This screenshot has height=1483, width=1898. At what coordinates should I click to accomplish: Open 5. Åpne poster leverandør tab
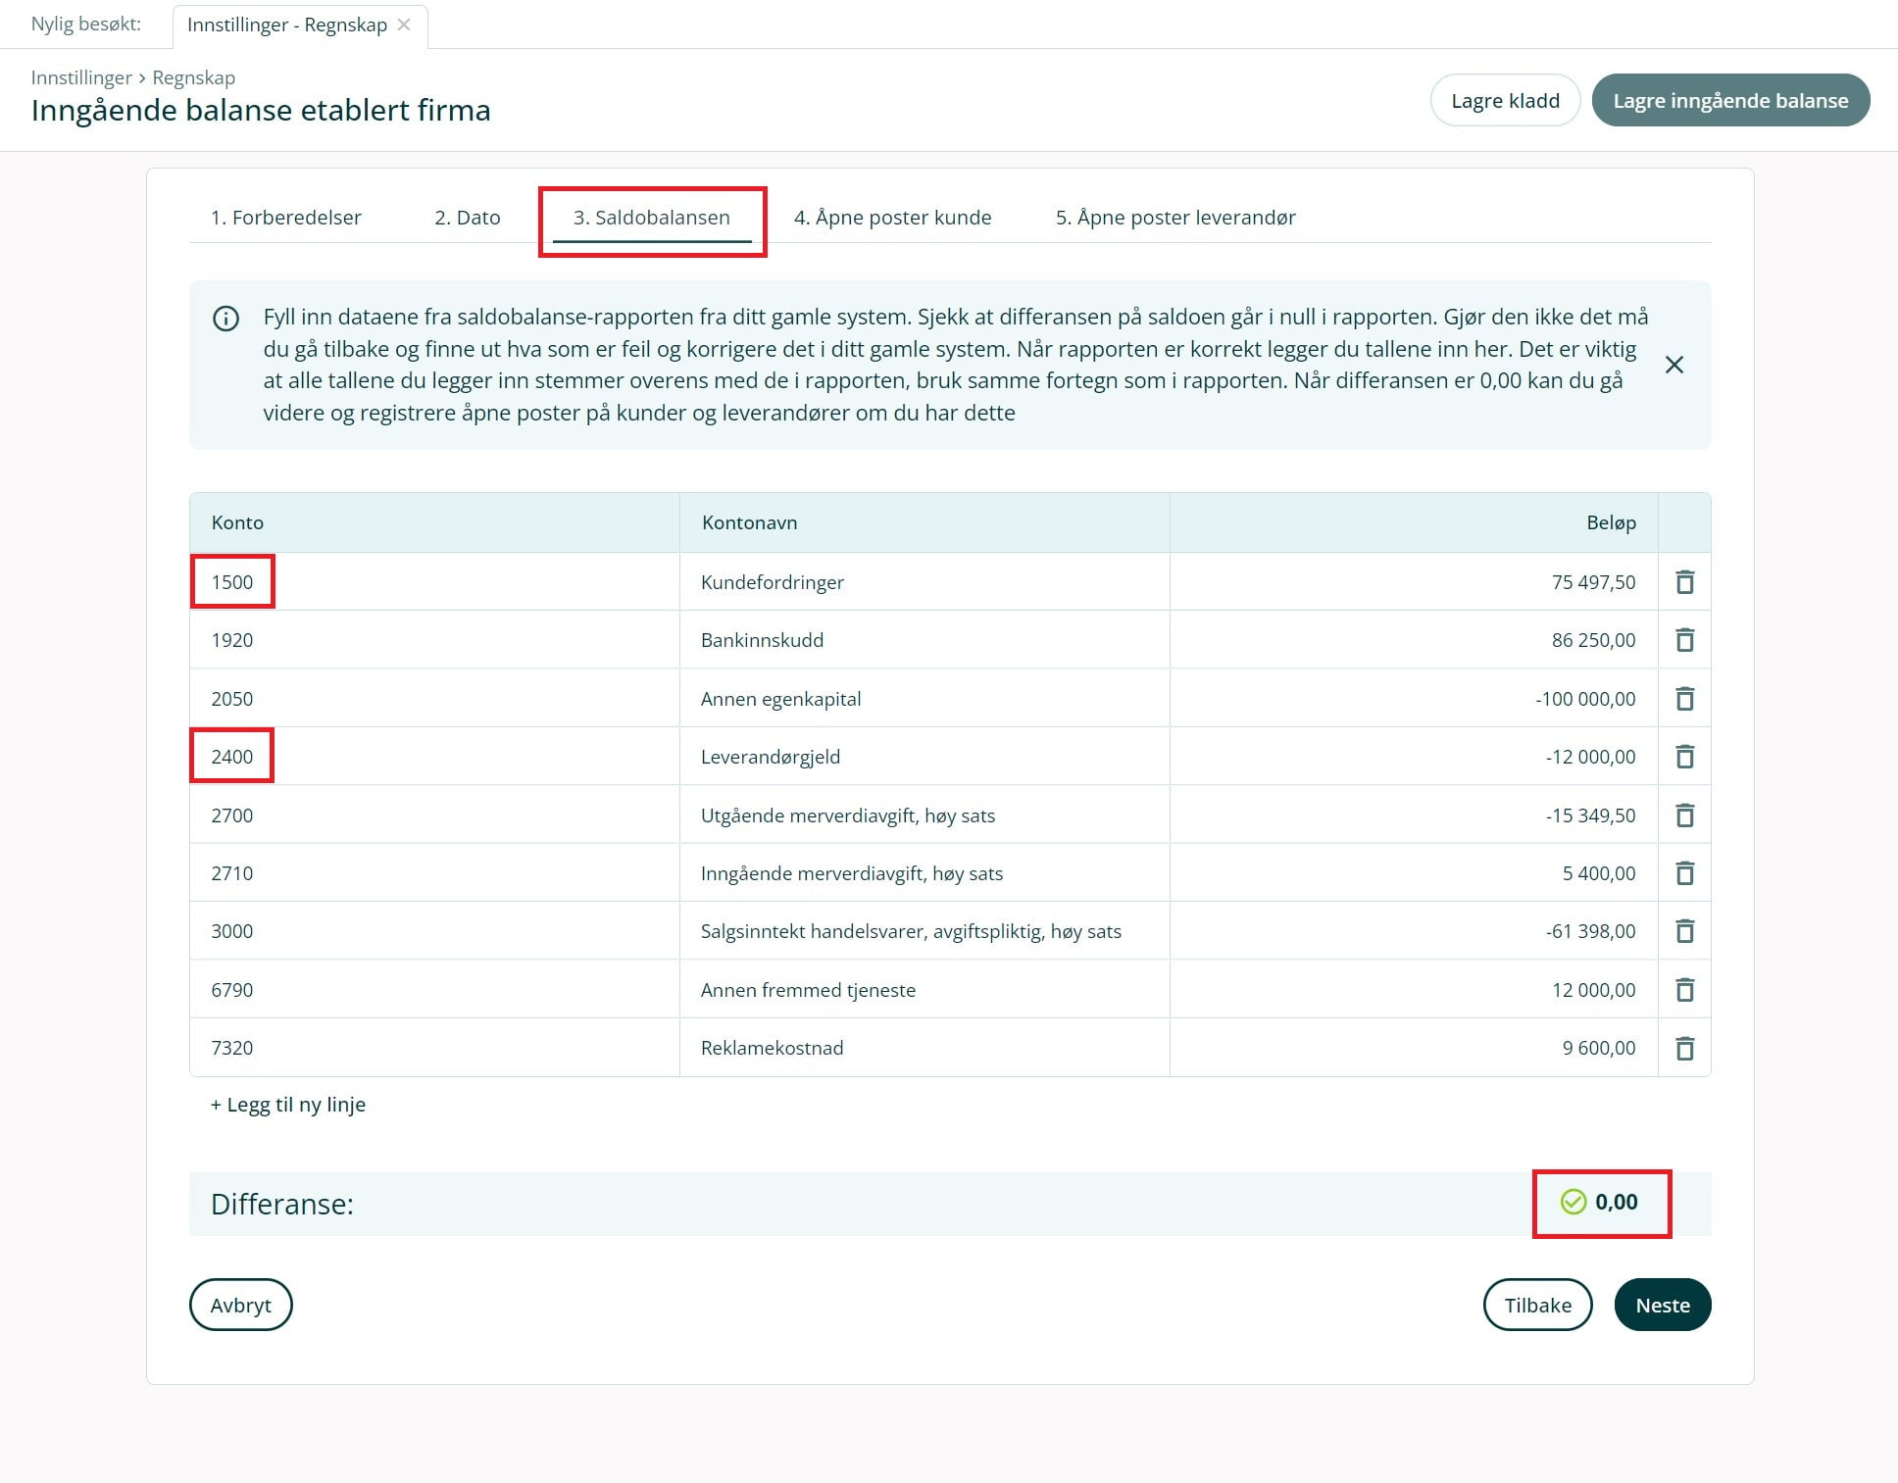pos(1174,218)
